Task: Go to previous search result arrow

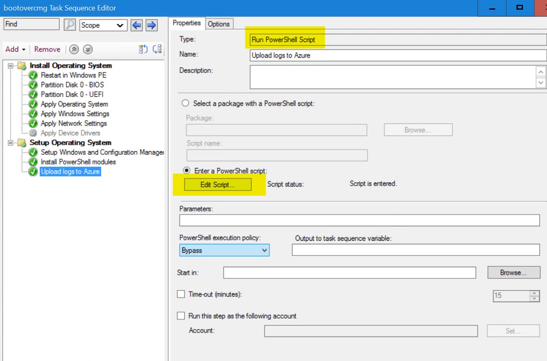Action: click(136, 25)
